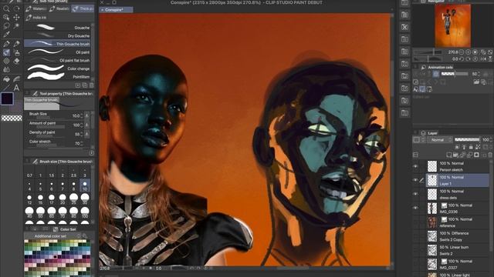Hide the Person sketch layer
Image resolution: width=494 pixels, height=277 pixels.
(415, 166)
